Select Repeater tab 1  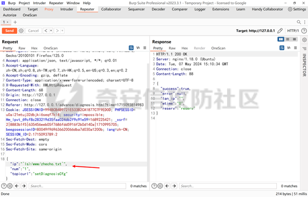tap(6, 22)
